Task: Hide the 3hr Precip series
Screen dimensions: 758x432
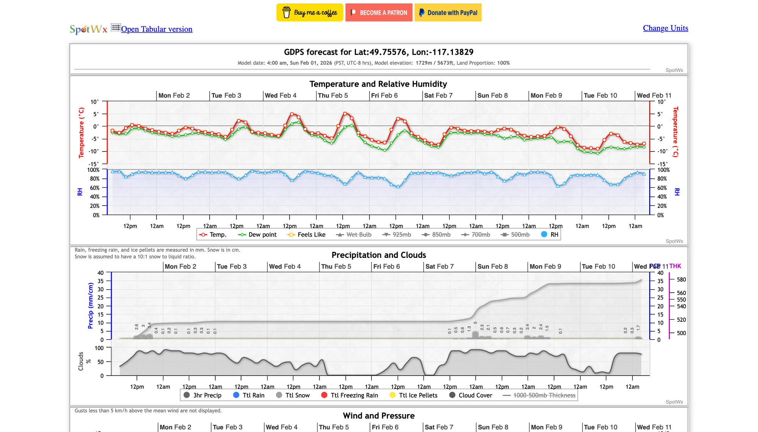Action: pos(203,395)
